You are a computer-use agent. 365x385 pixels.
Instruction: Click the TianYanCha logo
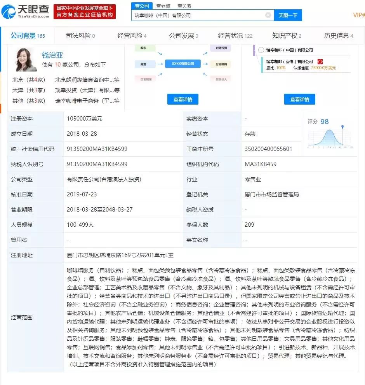click(26, 12)
